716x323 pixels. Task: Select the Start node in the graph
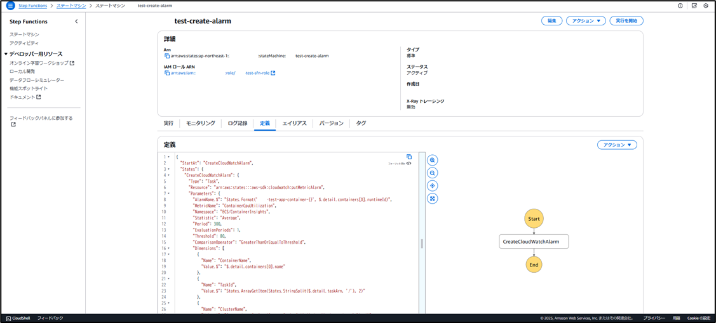coord(534,219)
